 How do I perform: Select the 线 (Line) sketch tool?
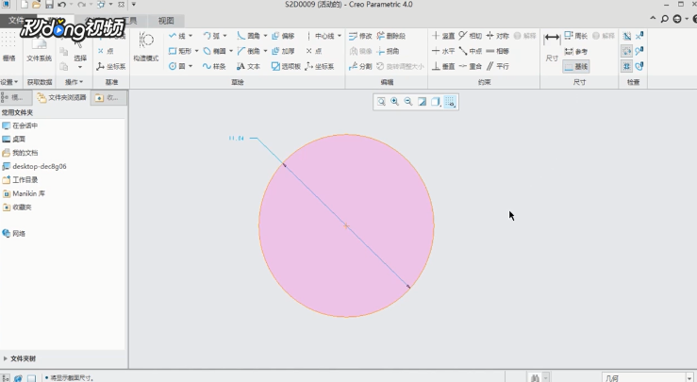point(177,36)
